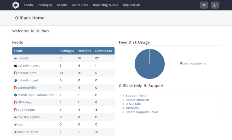Click the Packages column header
Screen dimensions: 232x140
pos(67,51)
